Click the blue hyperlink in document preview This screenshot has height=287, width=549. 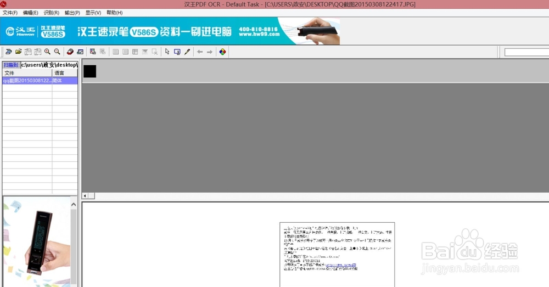[x=341, y=265]
